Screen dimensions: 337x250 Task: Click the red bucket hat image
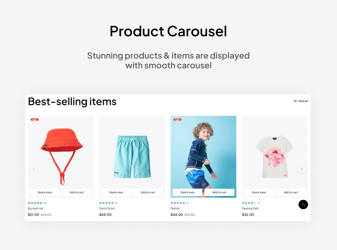[62, 156]
